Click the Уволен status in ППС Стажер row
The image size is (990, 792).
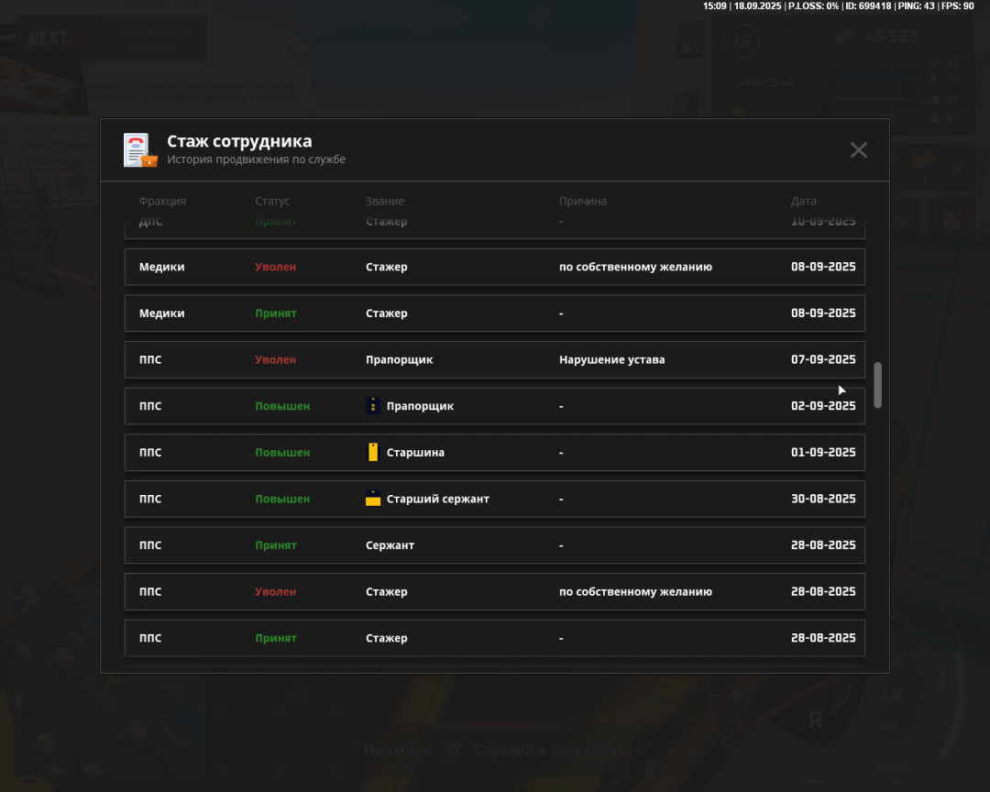[275, 591]
